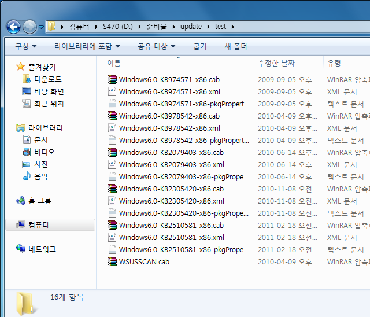Select file name Windows6.0-KB2510581-x86.cab
This screenshot has width=370, height=317.
tap(171, 226)
